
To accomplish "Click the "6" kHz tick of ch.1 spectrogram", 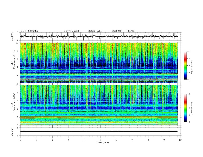I will point(18,59).
